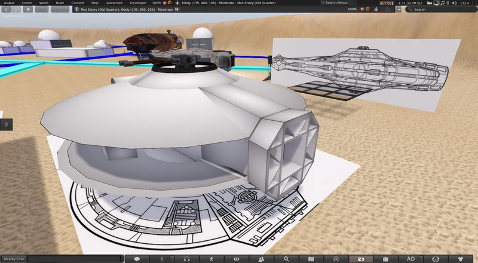Open camera view controls eye icon
478x263 pixels.
[x=236, y=259]
